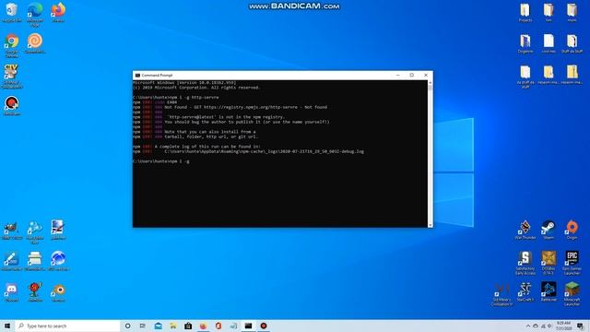The width and height of the screenshot is (590, 332).
Task: Open Cortana from the taskbar
Action: tap(127, 326)
